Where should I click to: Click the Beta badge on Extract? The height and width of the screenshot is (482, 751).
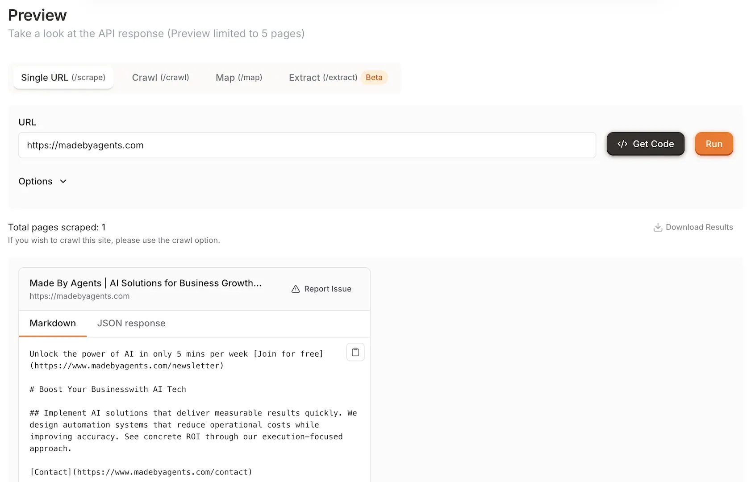click(374, 78)
